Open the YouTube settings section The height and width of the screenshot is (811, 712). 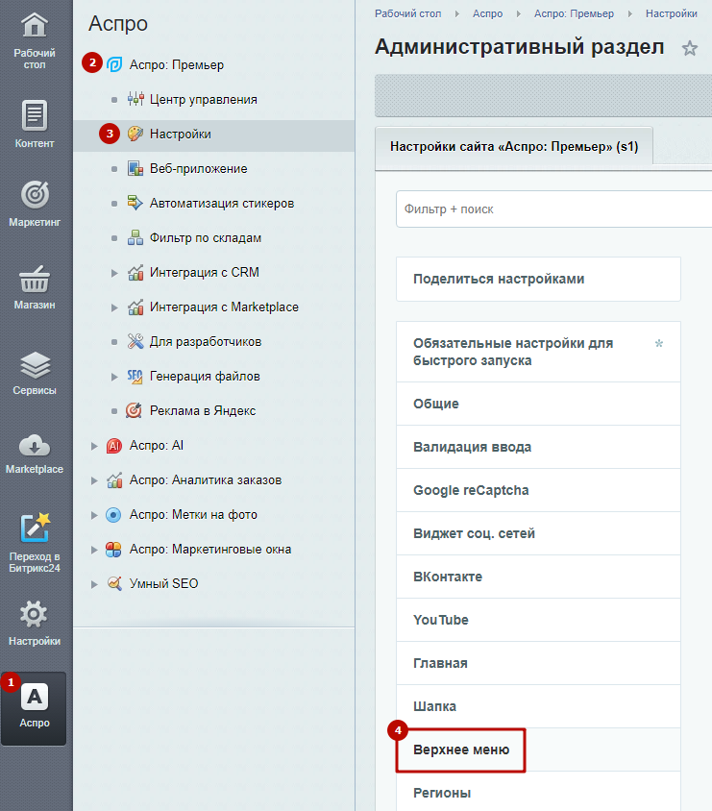coord(538,620)
